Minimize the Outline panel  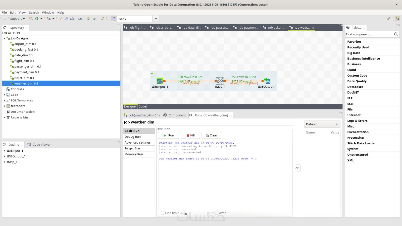point(118,142)
